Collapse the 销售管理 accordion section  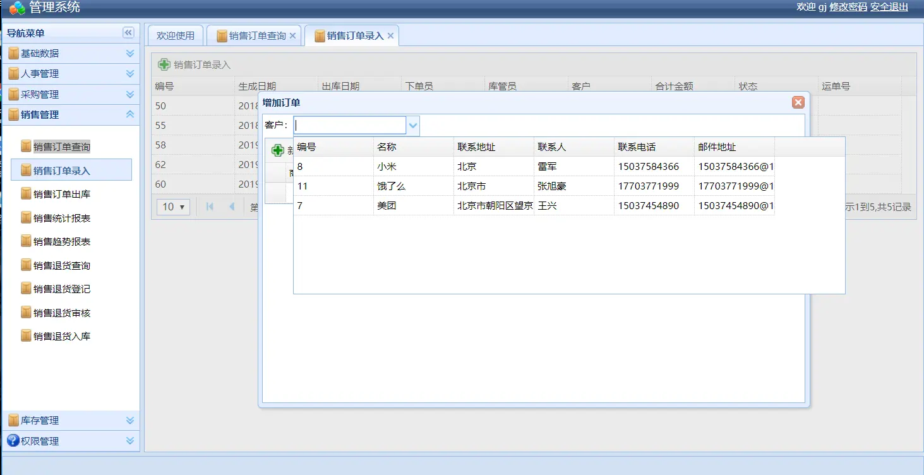(130, 114)
